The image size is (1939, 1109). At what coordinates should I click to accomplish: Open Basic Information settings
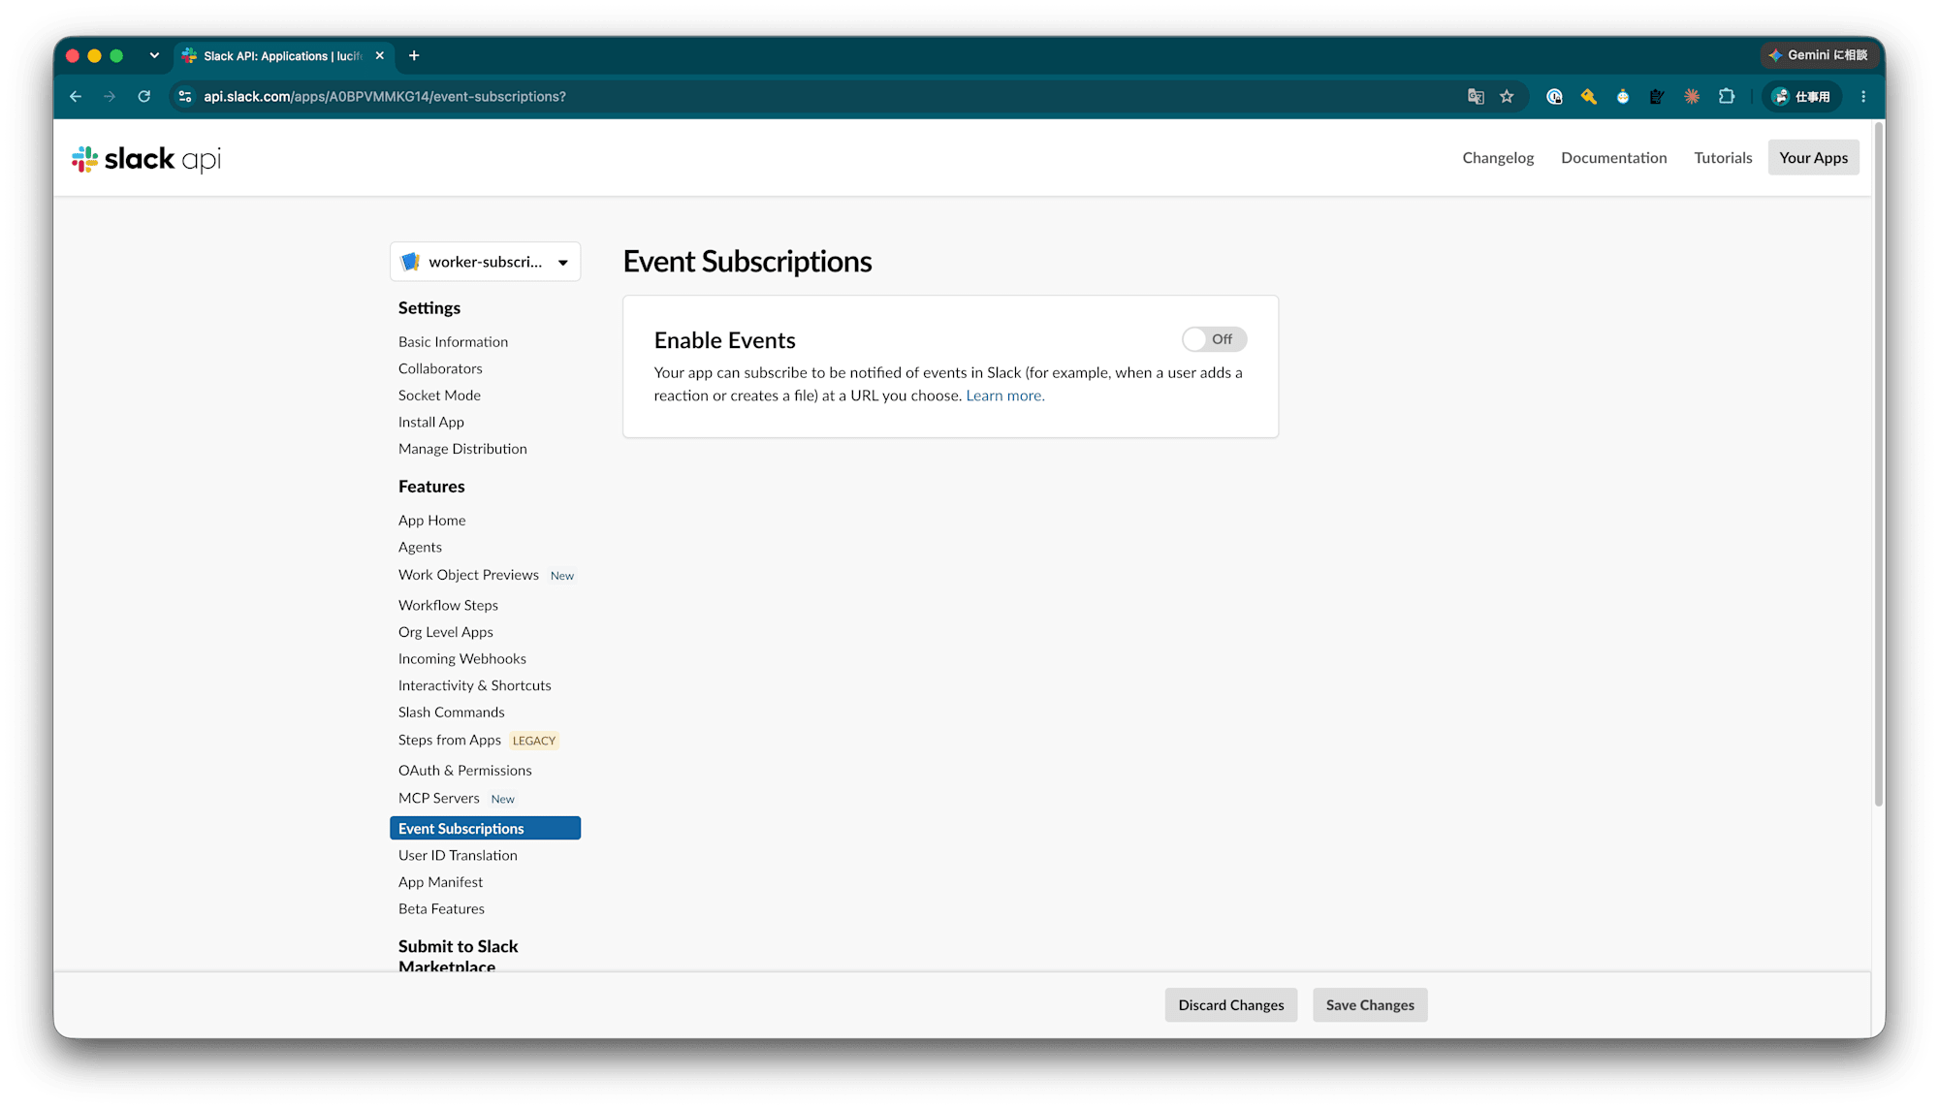click(453, 342)
